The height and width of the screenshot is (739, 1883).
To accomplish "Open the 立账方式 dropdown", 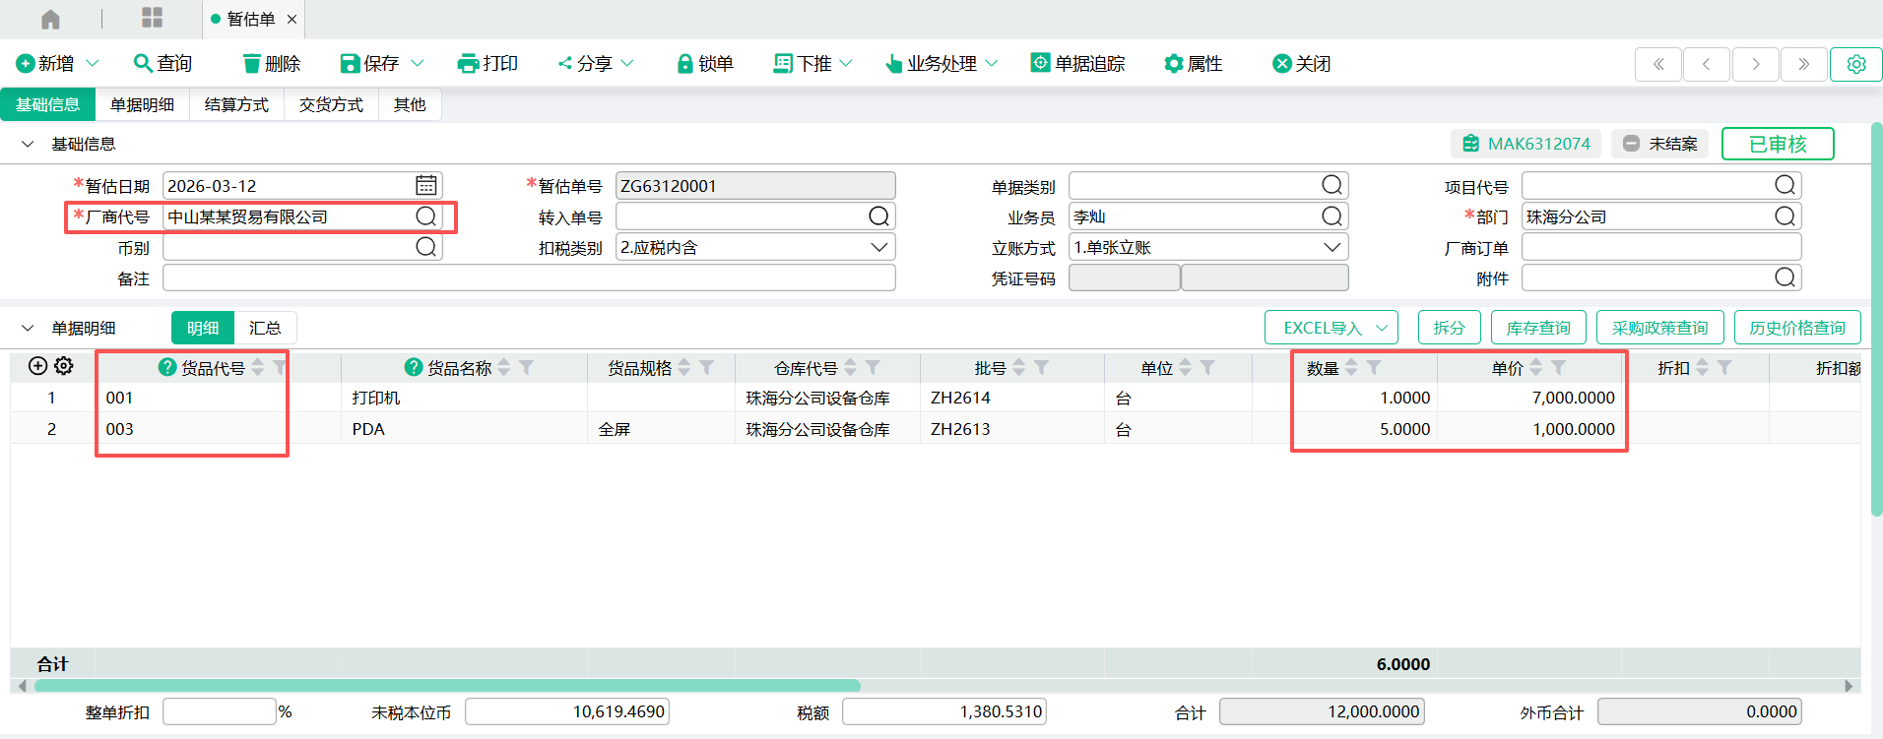I will (1331, 247).
